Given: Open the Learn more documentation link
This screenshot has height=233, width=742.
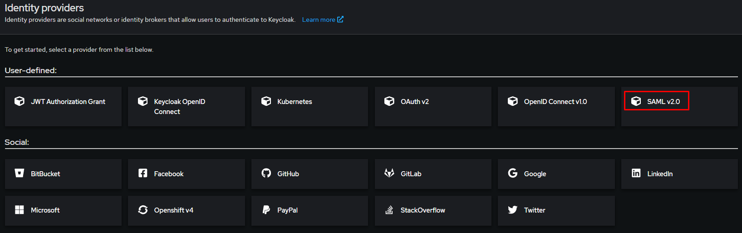Looking at the screenshot, I should [x=319, y=20].
